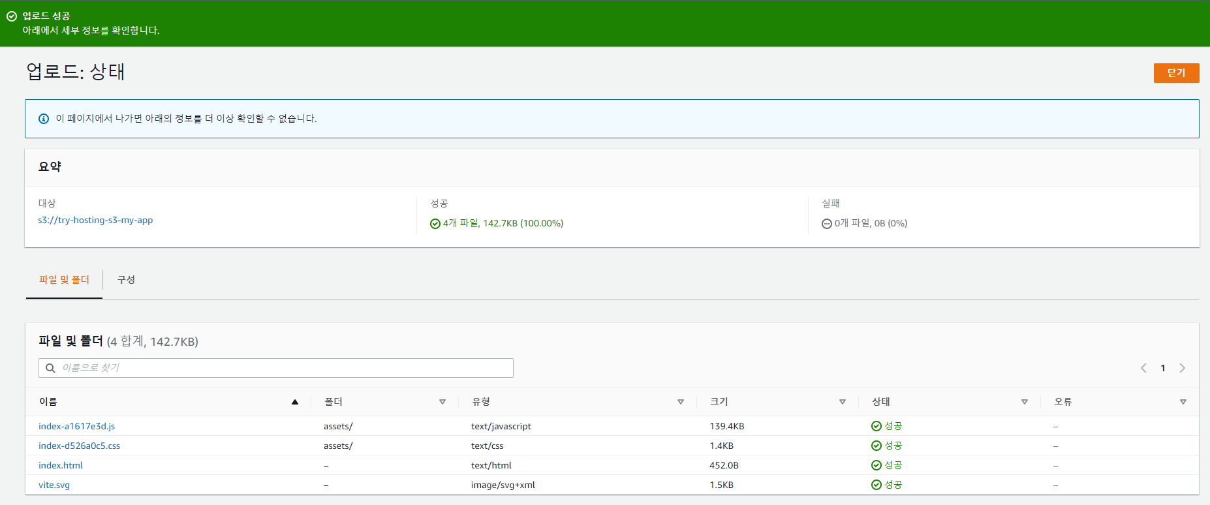Click 성공 status text for index.html

coord(893,465)
